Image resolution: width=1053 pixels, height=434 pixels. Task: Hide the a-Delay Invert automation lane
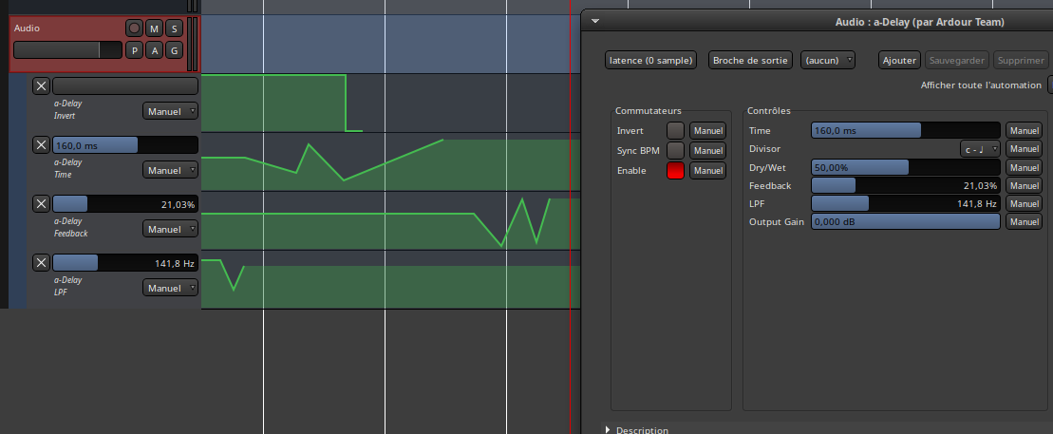[x=41, y=86]
